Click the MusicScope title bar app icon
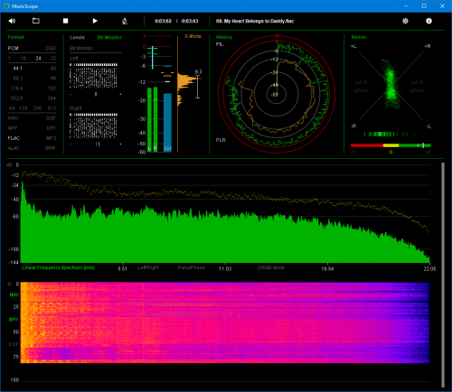Viewport: 452px width, 392px height. pyautogui.click(x=6, y=6)
